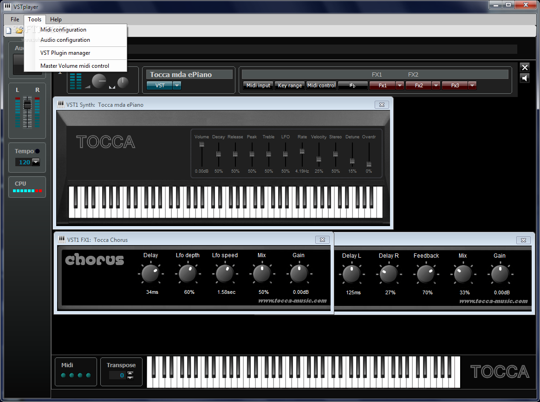The image size is (540, 402).
Task: Close the Tocca Chorus FX1 window
Action: point(322,240)
